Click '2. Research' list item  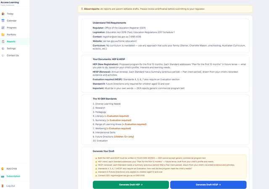coord(99,108)
